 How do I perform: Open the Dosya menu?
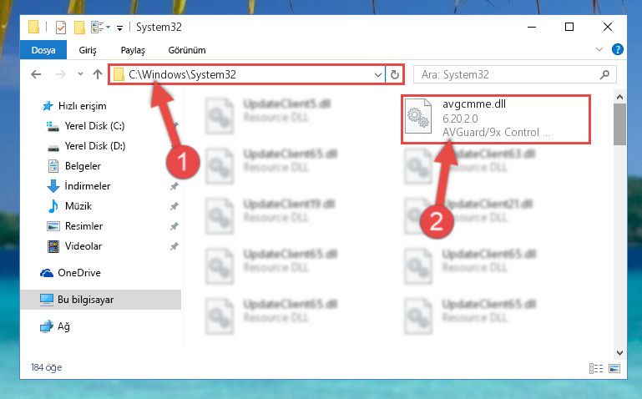tap(43, 50)
